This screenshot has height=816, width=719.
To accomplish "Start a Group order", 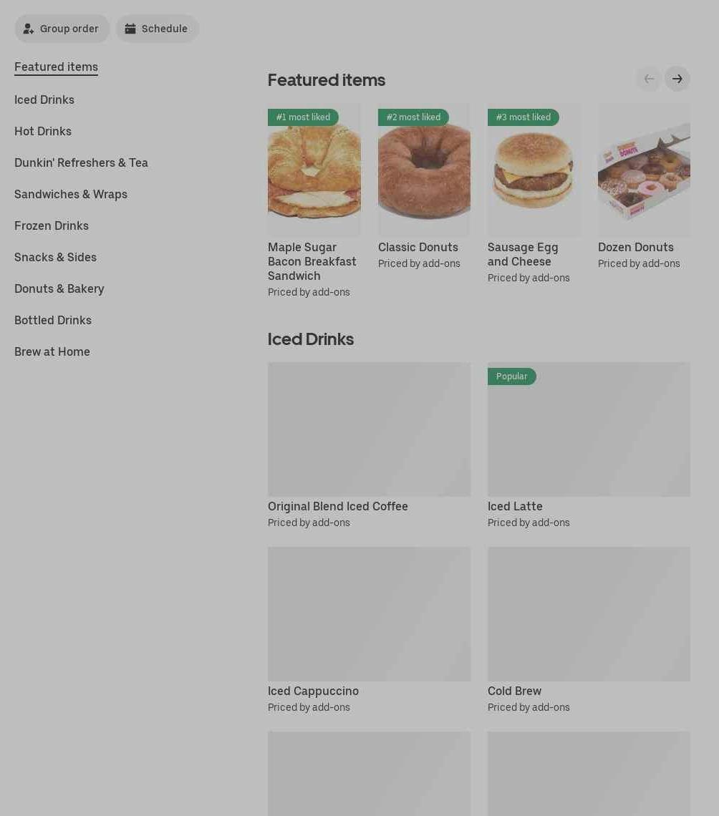I will [62, 29].
